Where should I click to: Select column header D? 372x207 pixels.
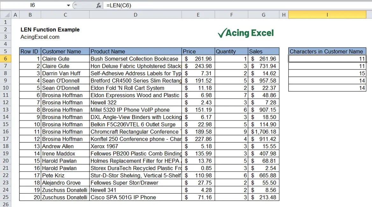(135, 15)
